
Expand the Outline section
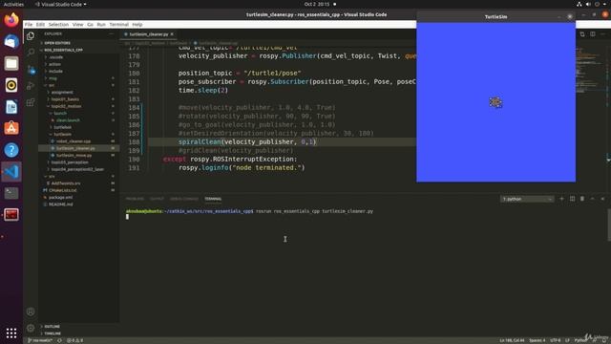tap(53, 327)
